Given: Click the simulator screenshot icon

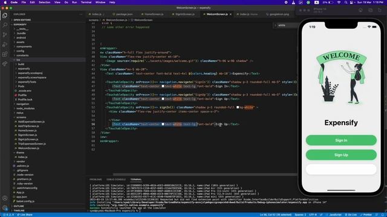Looking at the screenshot, I should coord(370,10).
